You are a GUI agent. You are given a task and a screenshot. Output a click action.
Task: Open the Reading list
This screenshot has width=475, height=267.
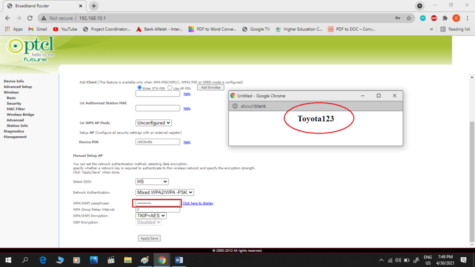point(456,29)
